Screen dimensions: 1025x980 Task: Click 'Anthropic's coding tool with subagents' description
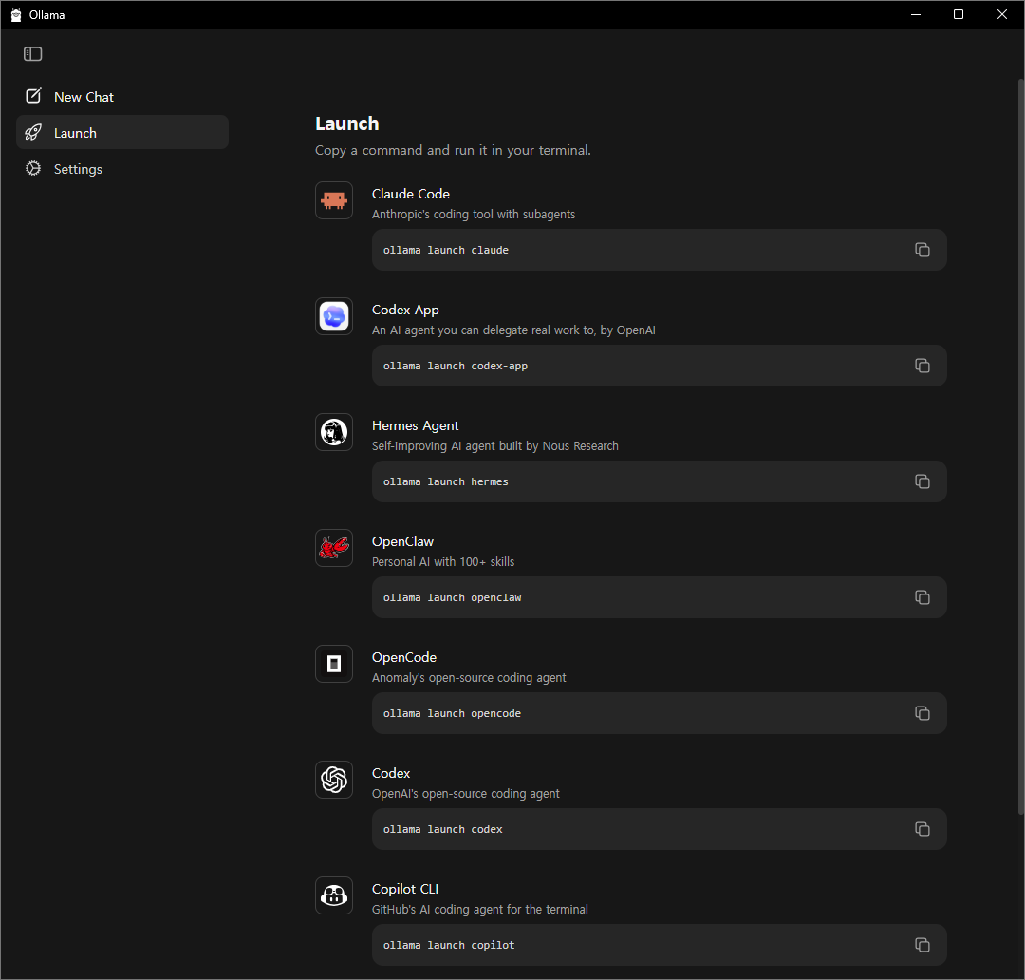pyautogui.click(x=474, y=214)
